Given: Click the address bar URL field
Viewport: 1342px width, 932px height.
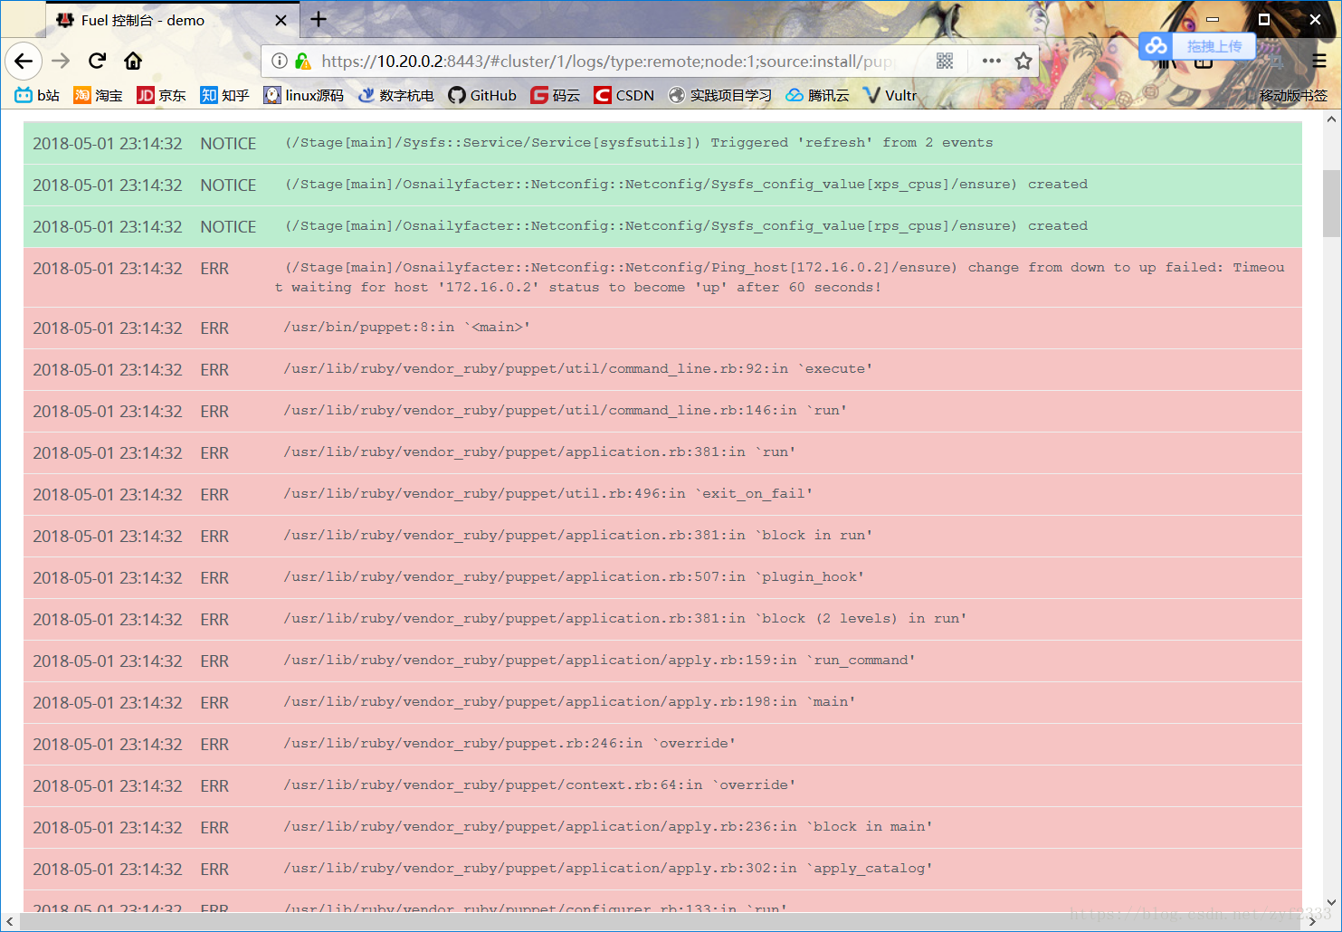Looking at the screenshot, I should point(606,61).
